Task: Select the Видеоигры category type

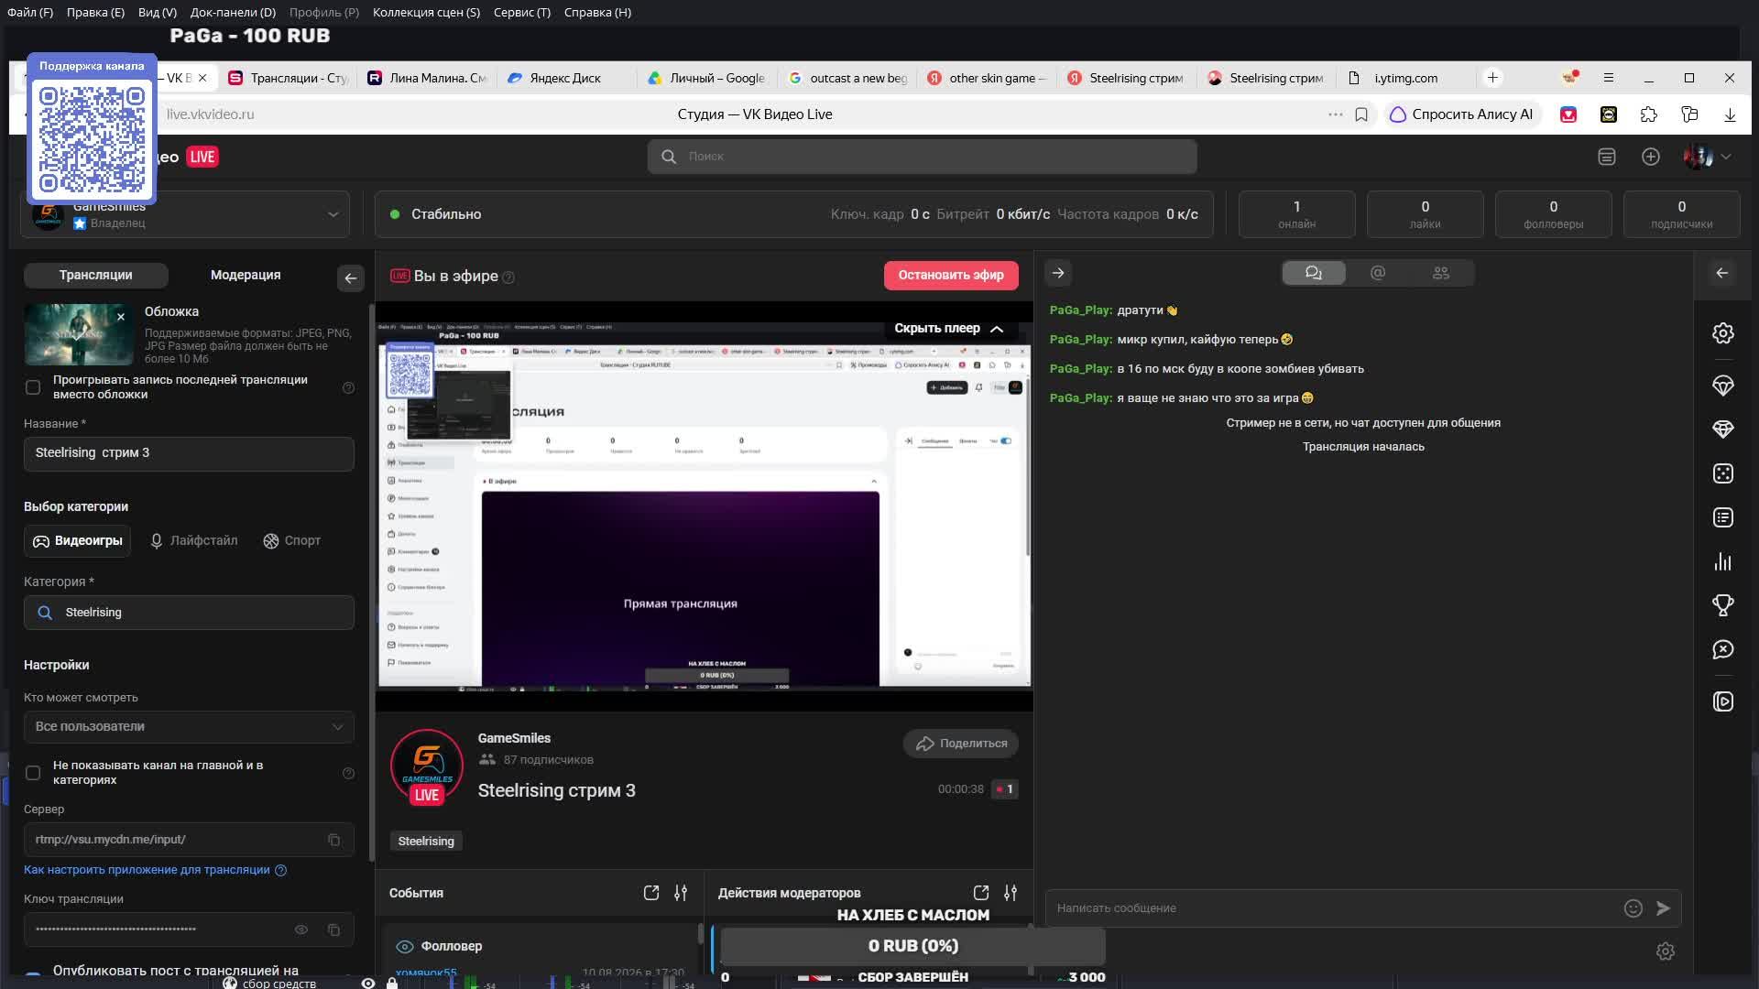Action: tap(78, 541)
